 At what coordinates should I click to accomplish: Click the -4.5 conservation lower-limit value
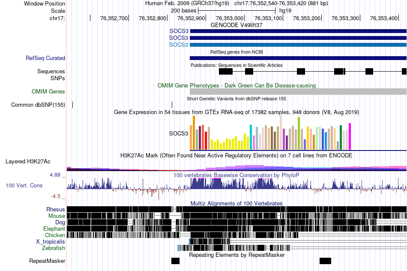click(x=56, y=196)
